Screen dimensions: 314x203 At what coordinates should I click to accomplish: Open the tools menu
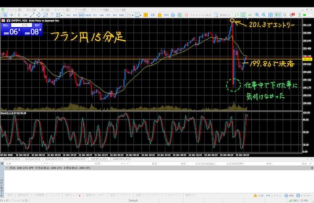point(80,10)
